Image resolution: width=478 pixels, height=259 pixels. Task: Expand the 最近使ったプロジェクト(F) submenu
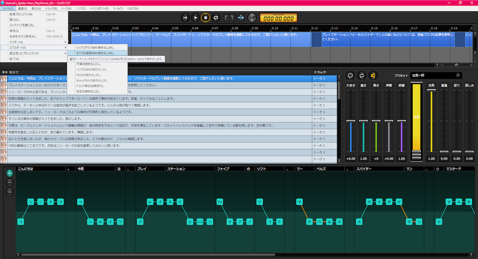tap(34, 53)
